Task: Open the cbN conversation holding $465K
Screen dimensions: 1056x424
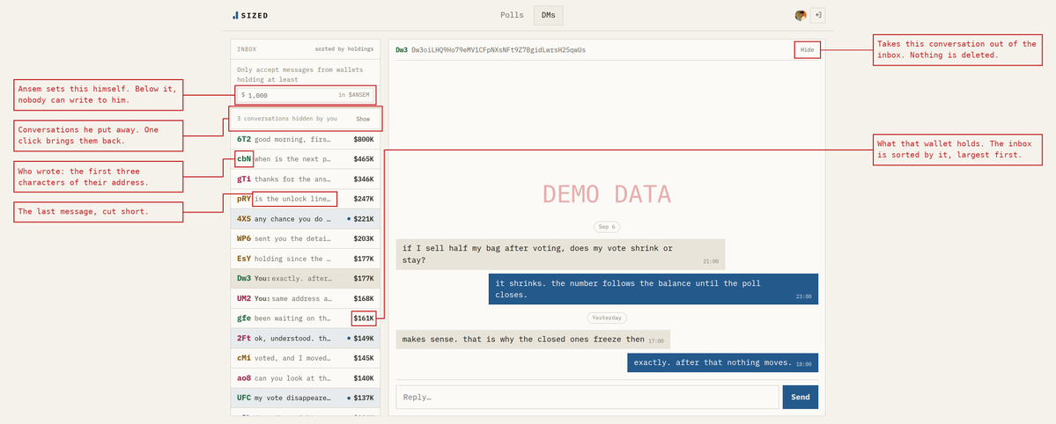Action: (305, 159)
